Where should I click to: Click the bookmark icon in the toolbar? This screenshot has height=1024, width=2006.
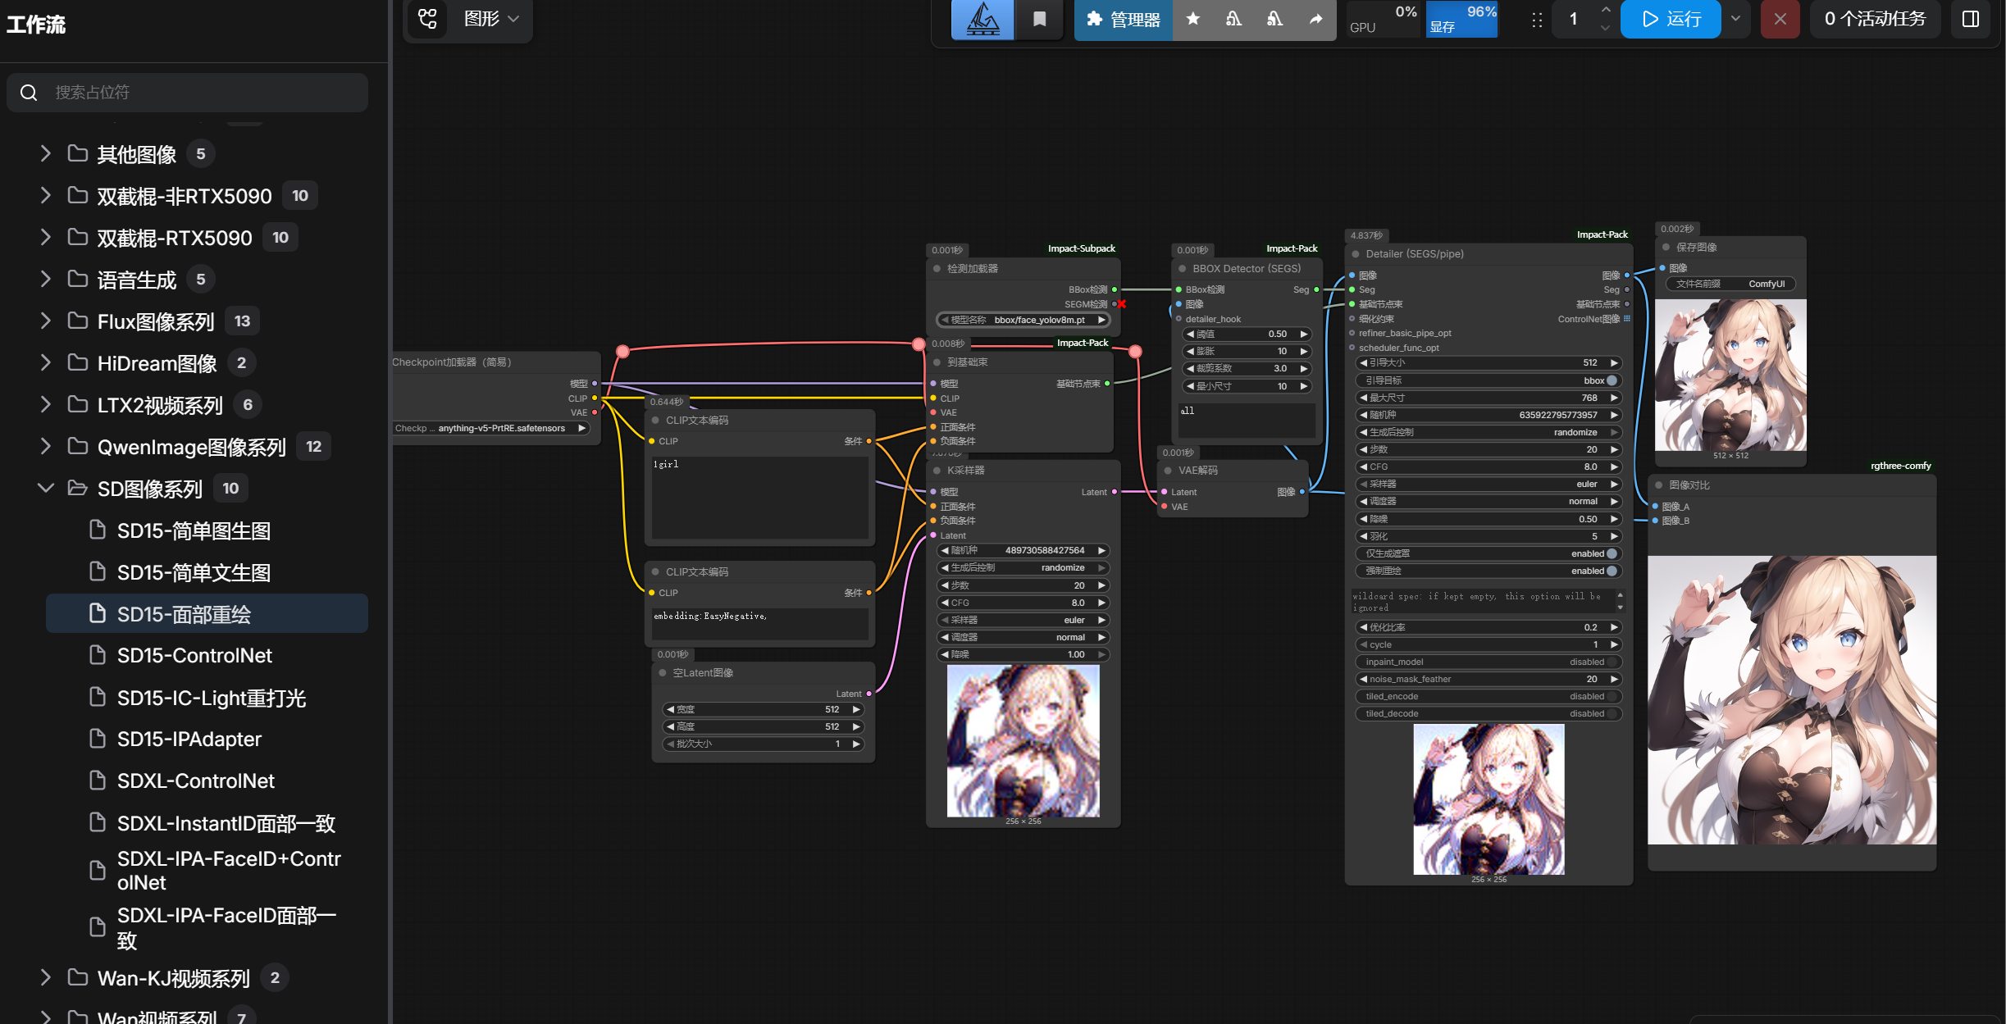point(1039,19)
